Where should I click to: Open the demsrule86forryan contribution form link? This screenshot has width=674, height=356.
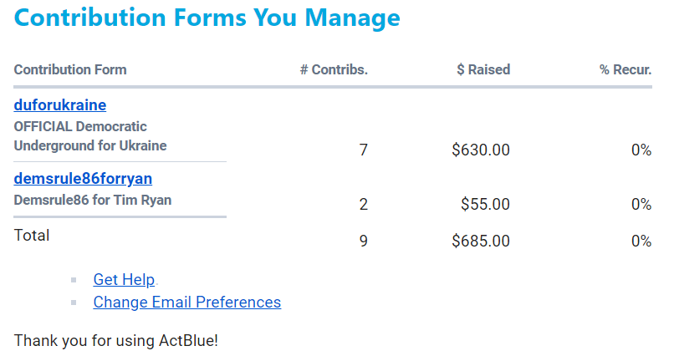coord(83,179)
